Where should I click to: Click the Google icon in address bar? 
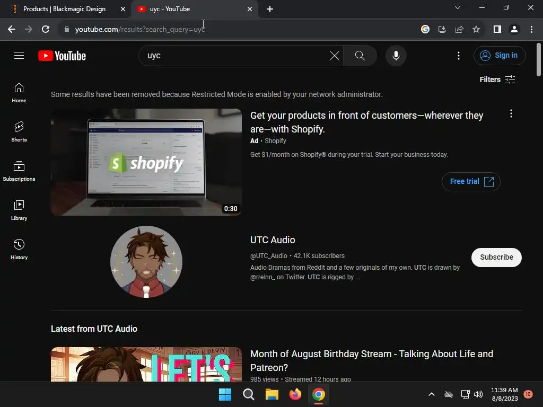click(425, 29)
